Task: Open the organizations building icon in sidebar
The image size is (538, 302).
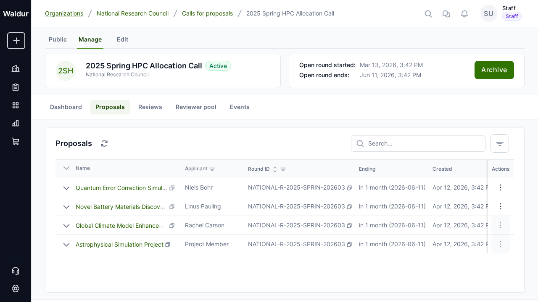Action: pos(16,68)
